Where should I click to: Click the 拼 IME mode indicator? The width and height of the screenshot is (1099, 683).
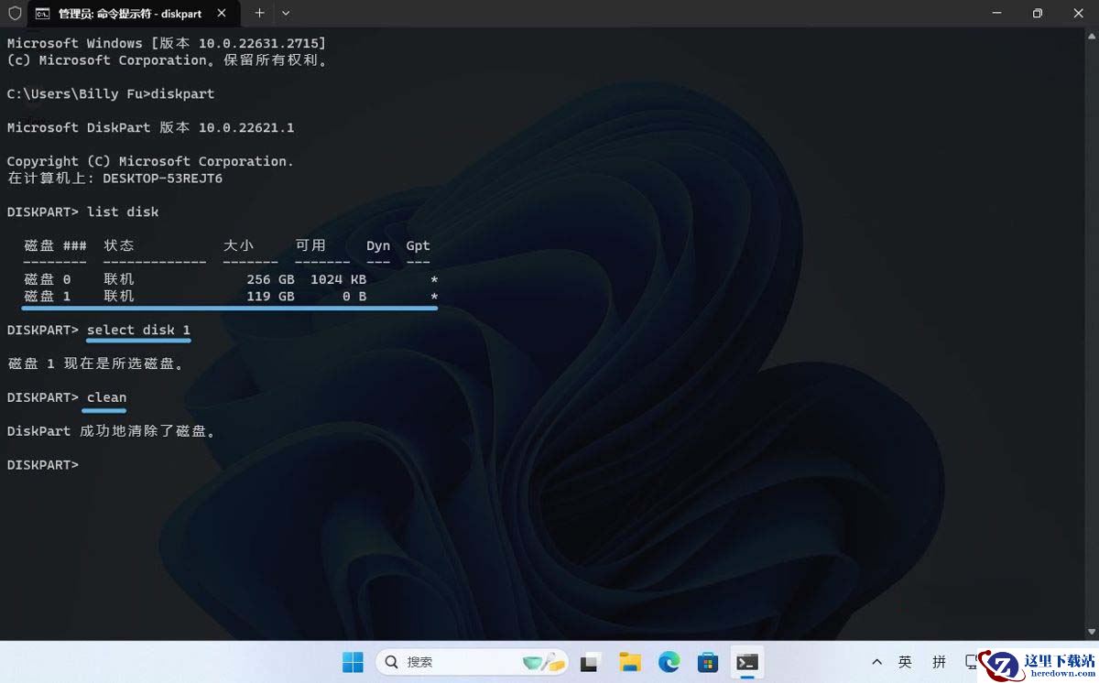pos(939,662)
